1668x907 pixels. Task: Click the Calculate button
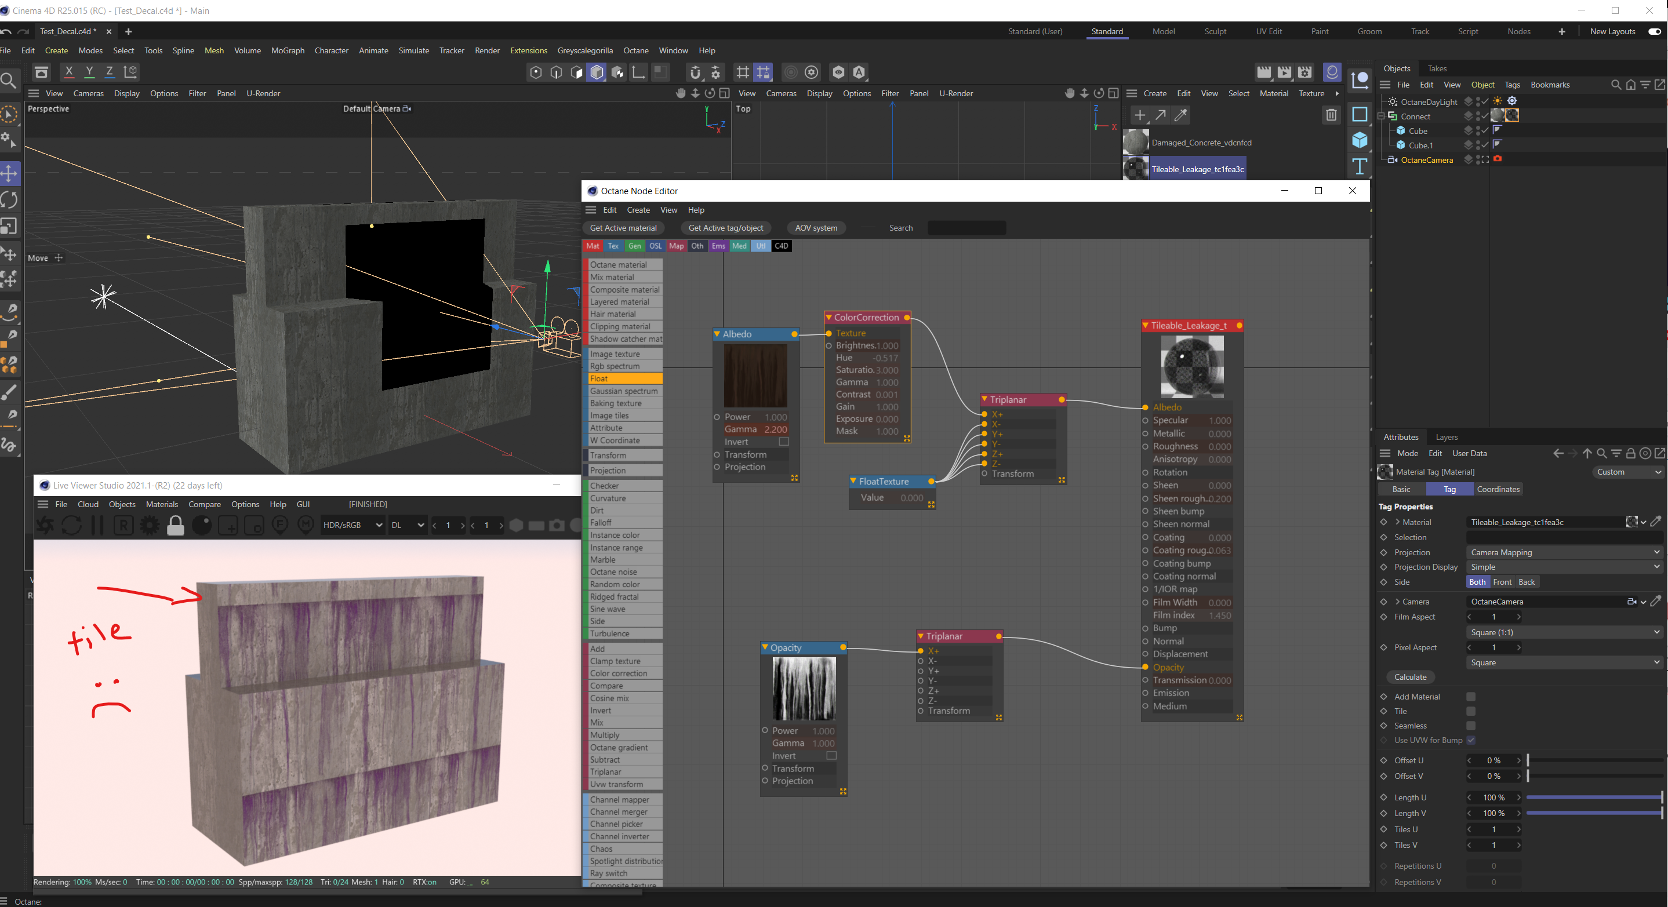[1410, 676]
